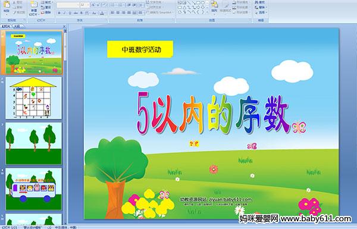The width and height of the screenshot is (357, 229).
Task: Click the Delete slide icon
Action: coord(43,12)
